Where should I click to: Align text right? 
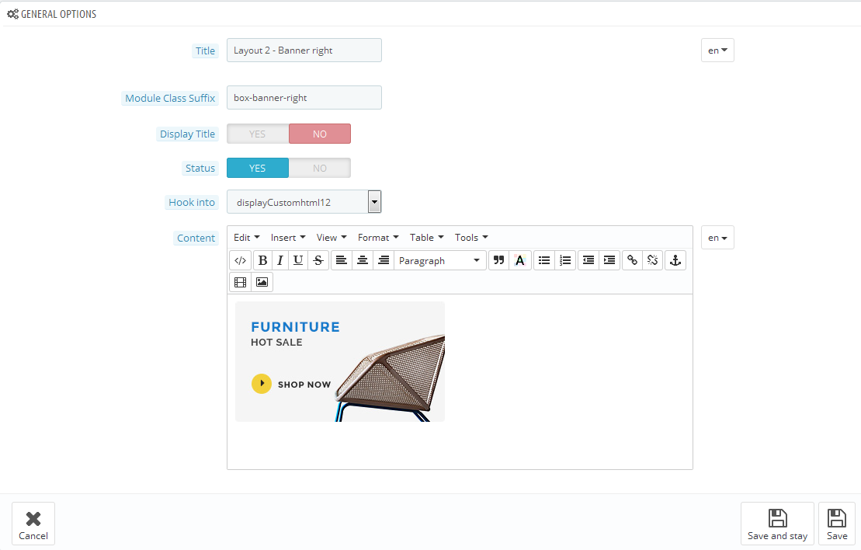(384, 260)
